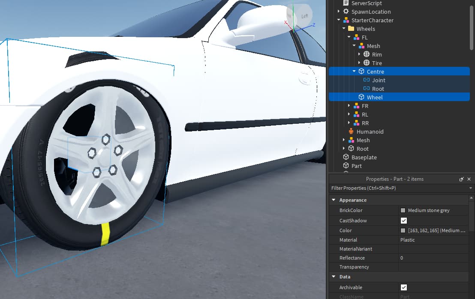Screen dimensions: 475x299
Task: Pin the Properties panel
Action: (461, 179)
